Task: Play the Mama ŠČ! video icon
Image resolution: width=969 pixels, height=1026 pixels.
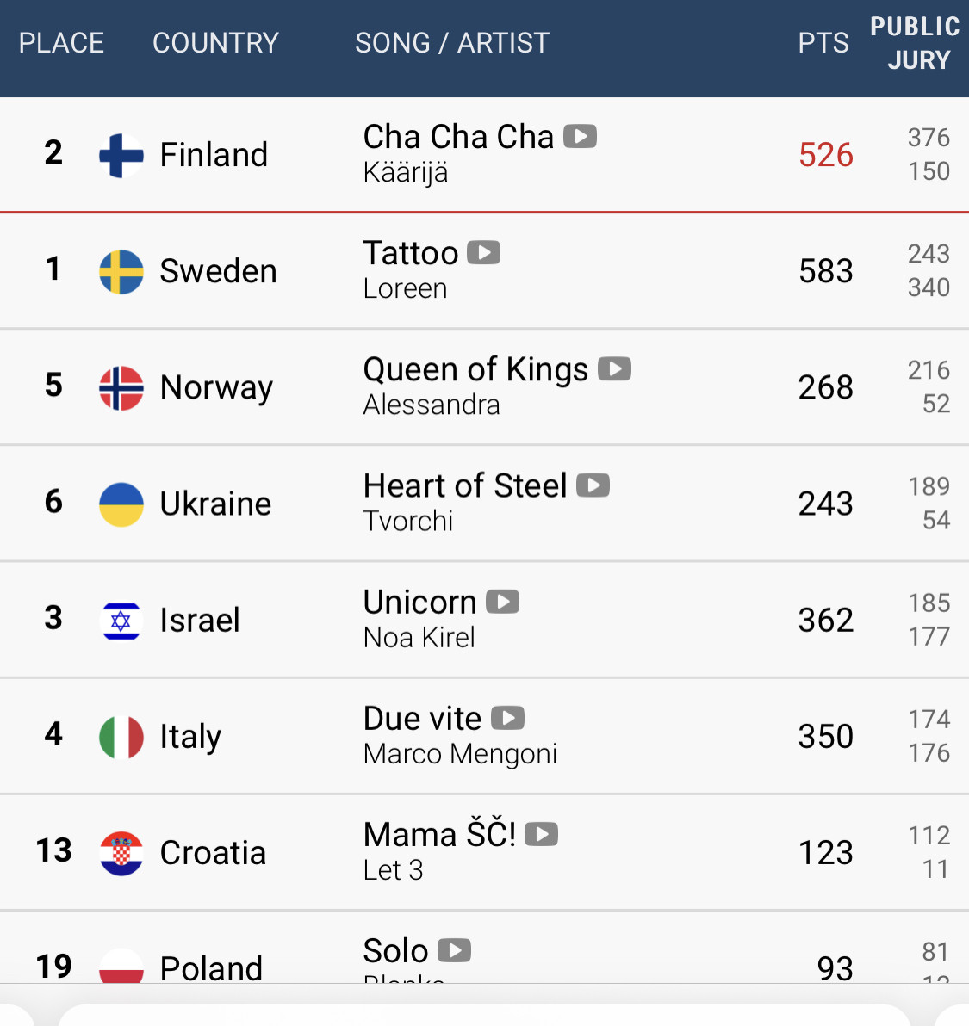Action: coord(542,834)
